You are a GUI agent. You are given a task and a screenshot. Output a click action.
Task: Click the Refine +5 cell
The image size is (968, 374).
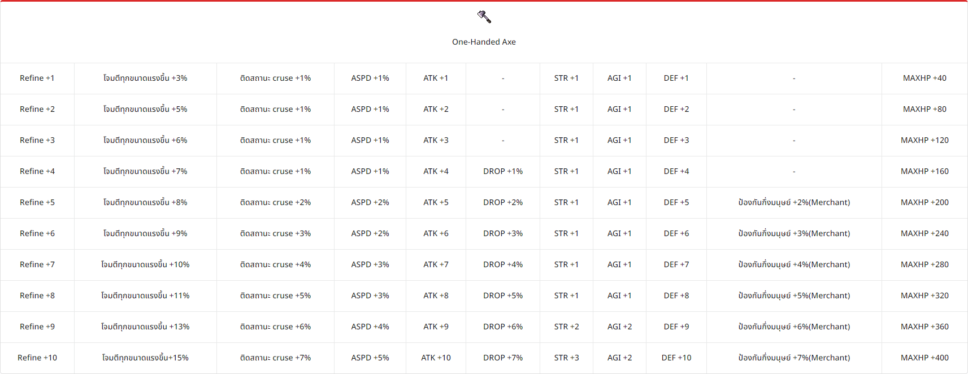click(x=37, y=202)
